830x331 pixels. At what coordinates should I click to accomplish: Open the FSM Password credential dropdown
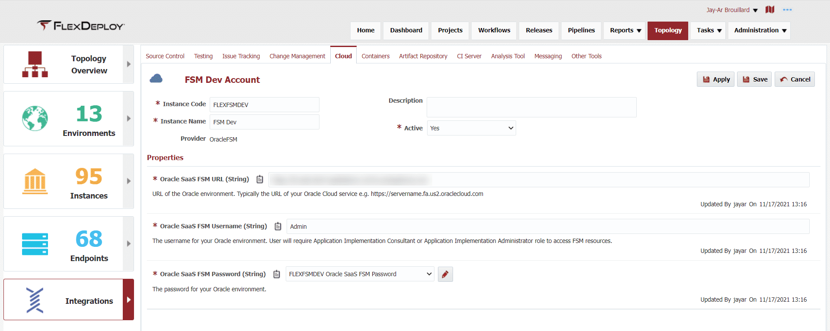360,274
